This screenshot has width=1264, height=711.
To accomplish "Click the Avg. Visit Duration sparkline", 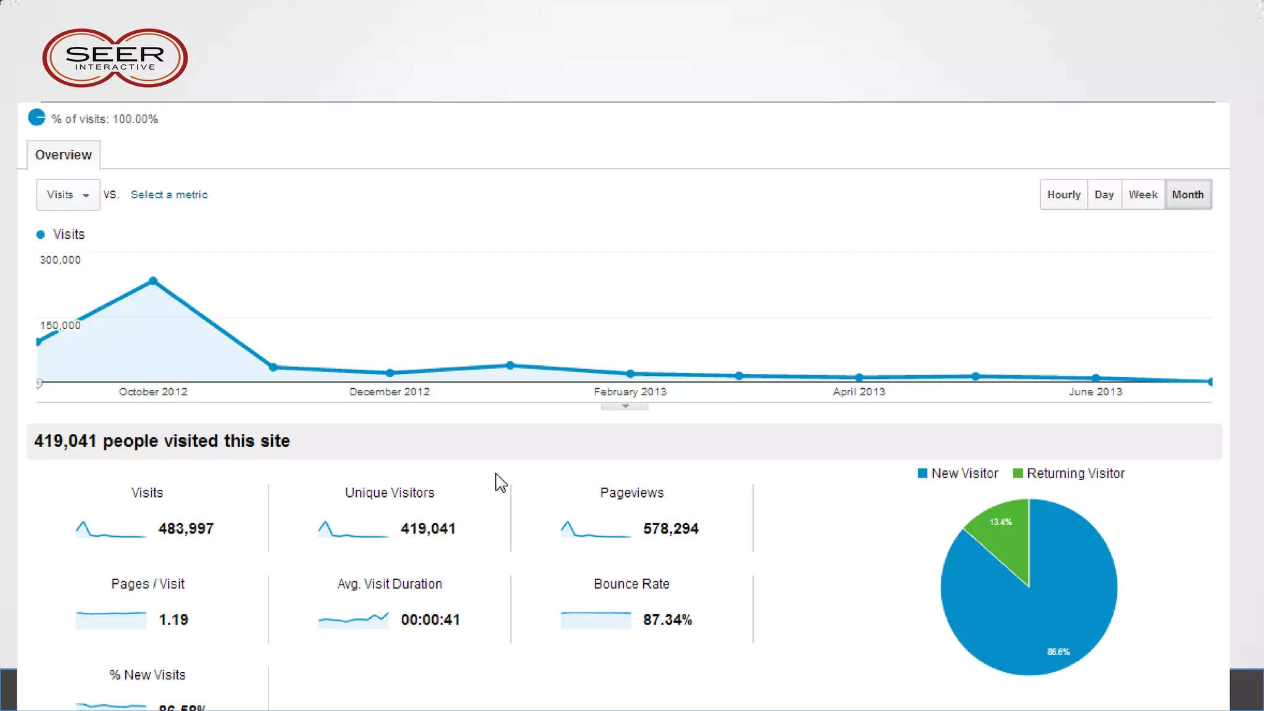I will pyautogui.click(x=353, y=619).
